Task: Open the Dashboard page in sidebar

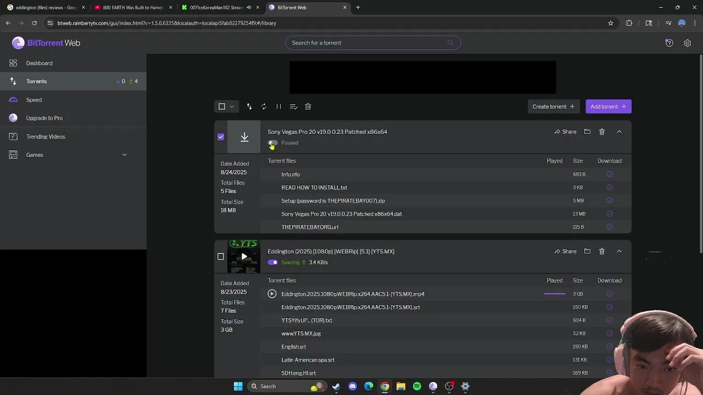Action: pos(40,63)
